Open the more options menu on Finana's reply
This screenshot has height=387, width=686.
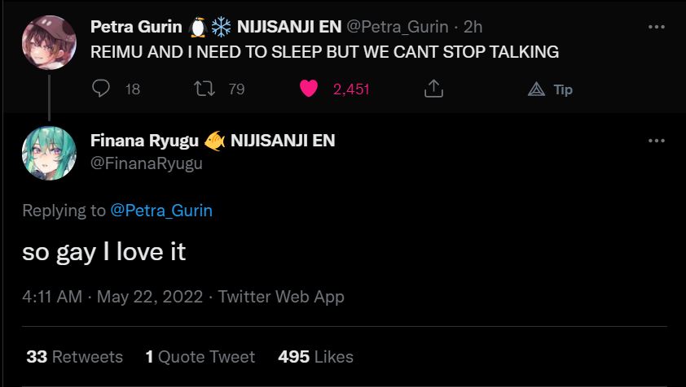point(657,141)
